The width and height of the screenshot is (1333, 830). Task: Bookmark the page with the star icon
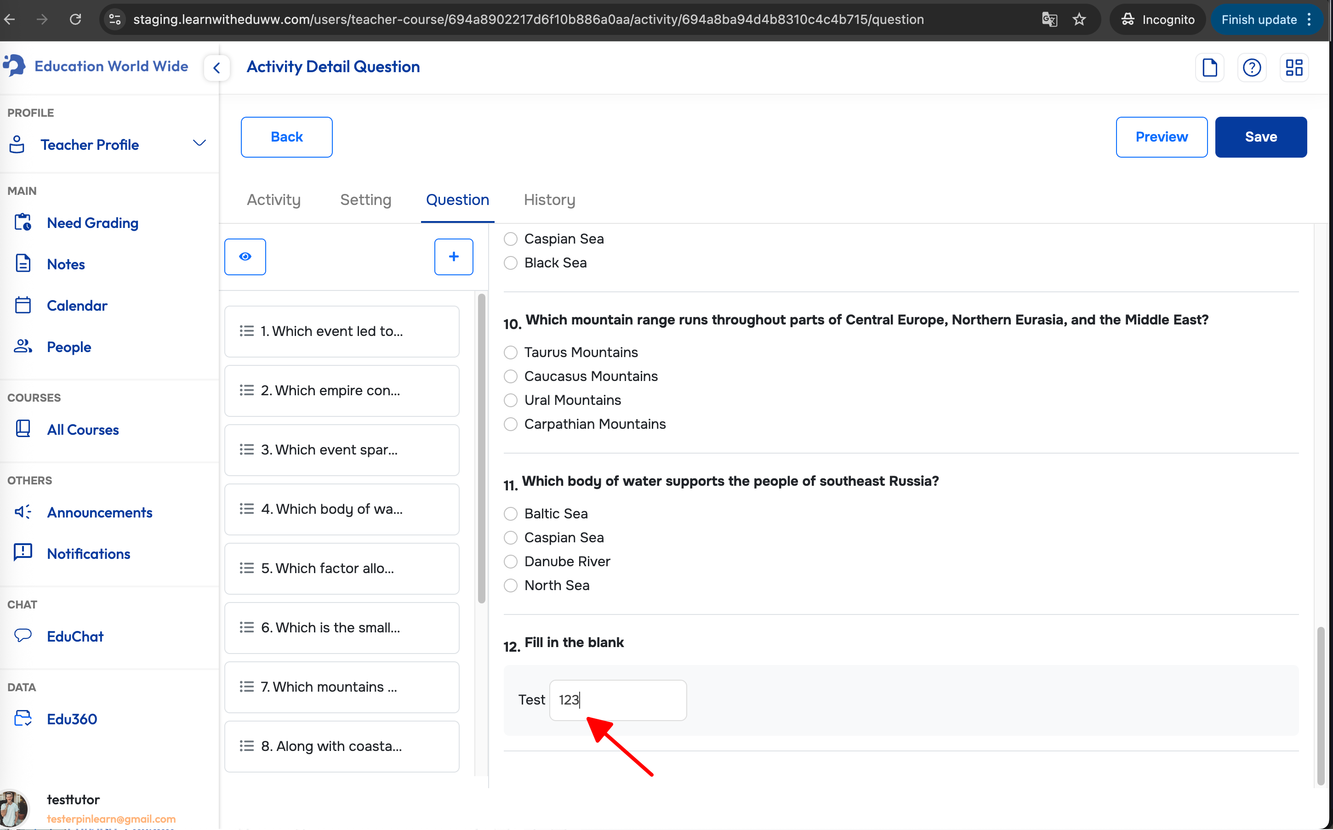pyautogui.click(x=1079, y=20)
